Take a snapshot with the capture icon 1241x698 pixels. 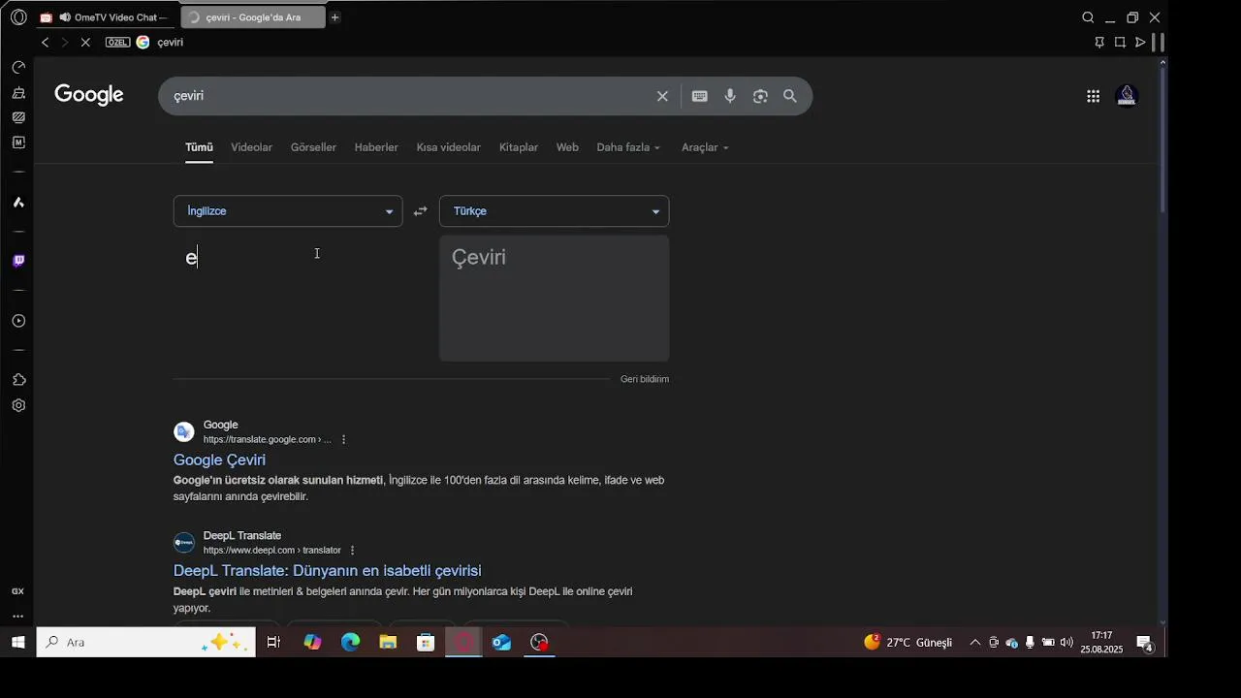(x=1120, y=43)
